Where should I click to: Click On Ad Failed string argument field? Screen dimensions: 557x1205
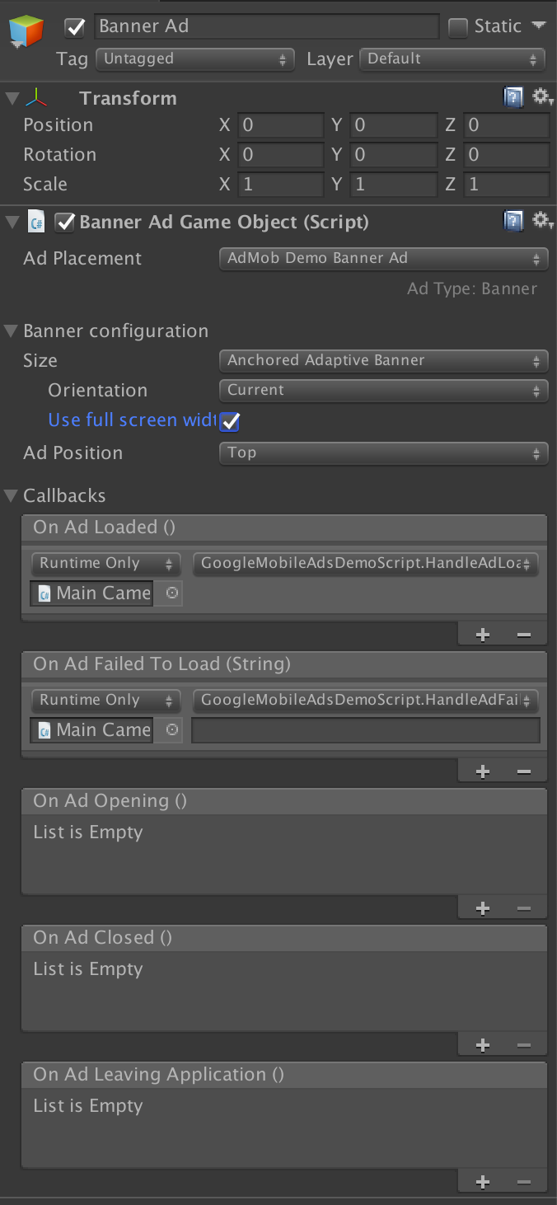point(366,730)
